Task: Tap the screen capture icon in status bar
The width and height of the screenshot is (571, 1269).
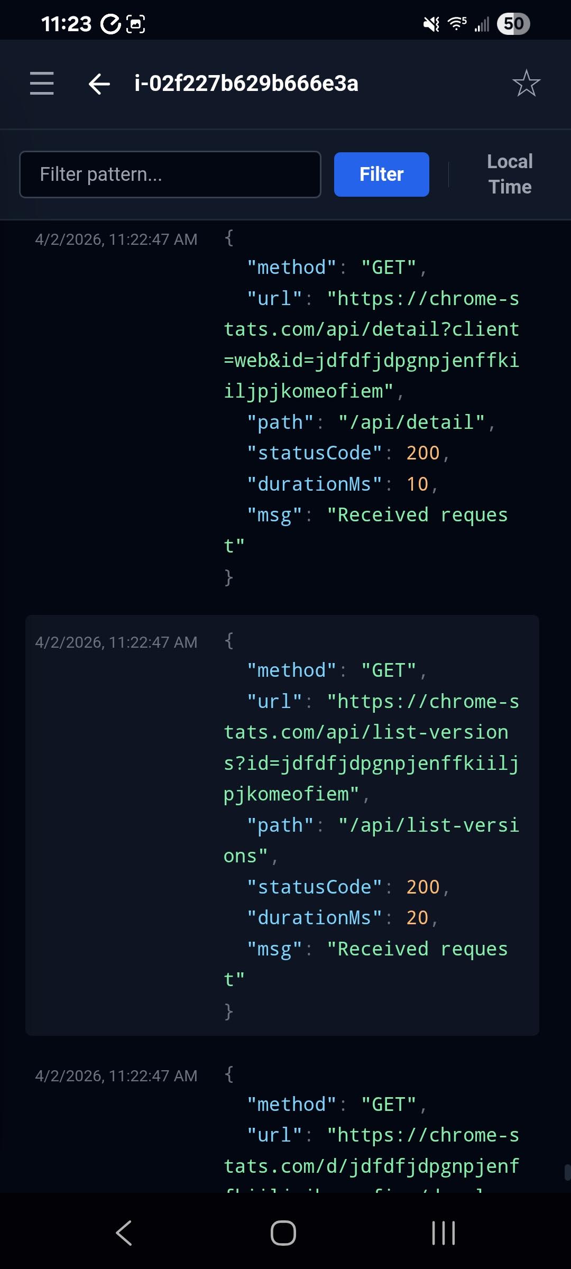Action: tap(135, 23)
